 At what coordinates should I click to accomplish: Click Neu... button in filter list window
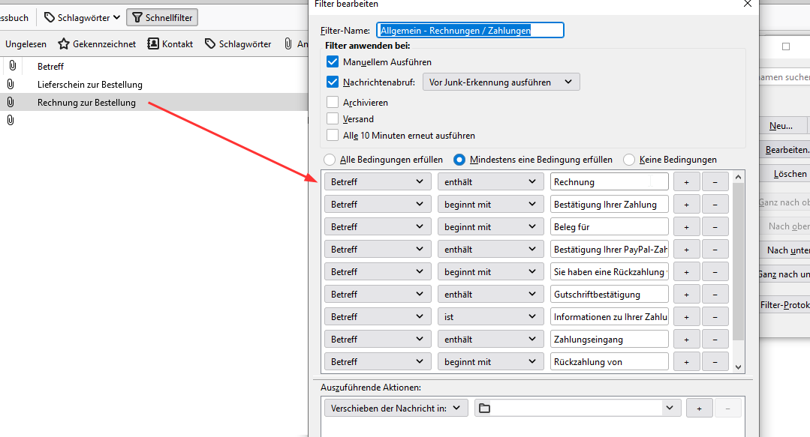tap(783, 125)
